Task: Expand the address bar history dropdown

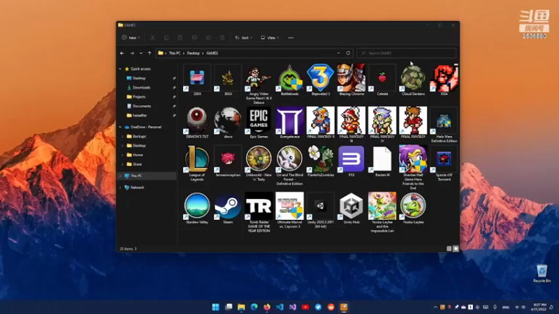Action: pos(338,53)
